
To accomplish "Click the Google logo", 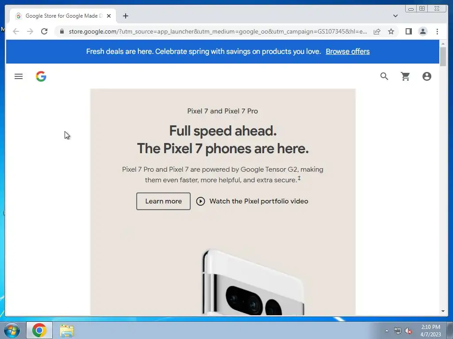I will [41, 76].
